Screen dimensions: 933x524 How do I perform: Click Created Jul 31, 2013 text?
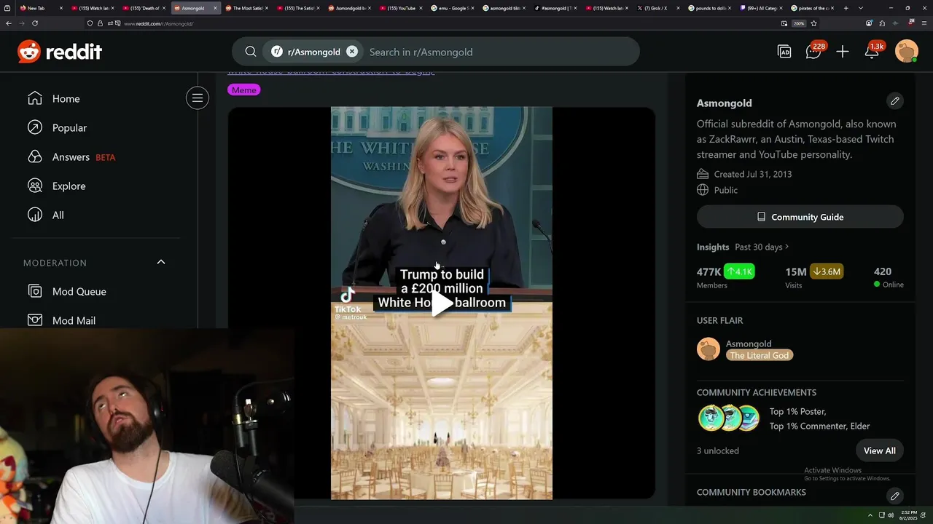point(753,174)
